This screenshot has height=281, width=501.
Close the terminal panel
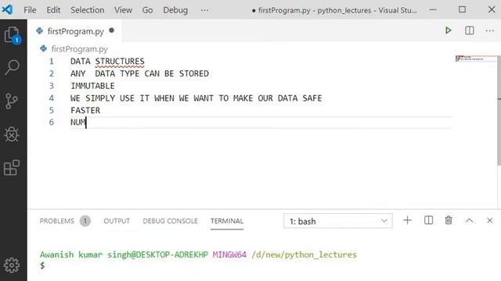[x=489, y=220]
